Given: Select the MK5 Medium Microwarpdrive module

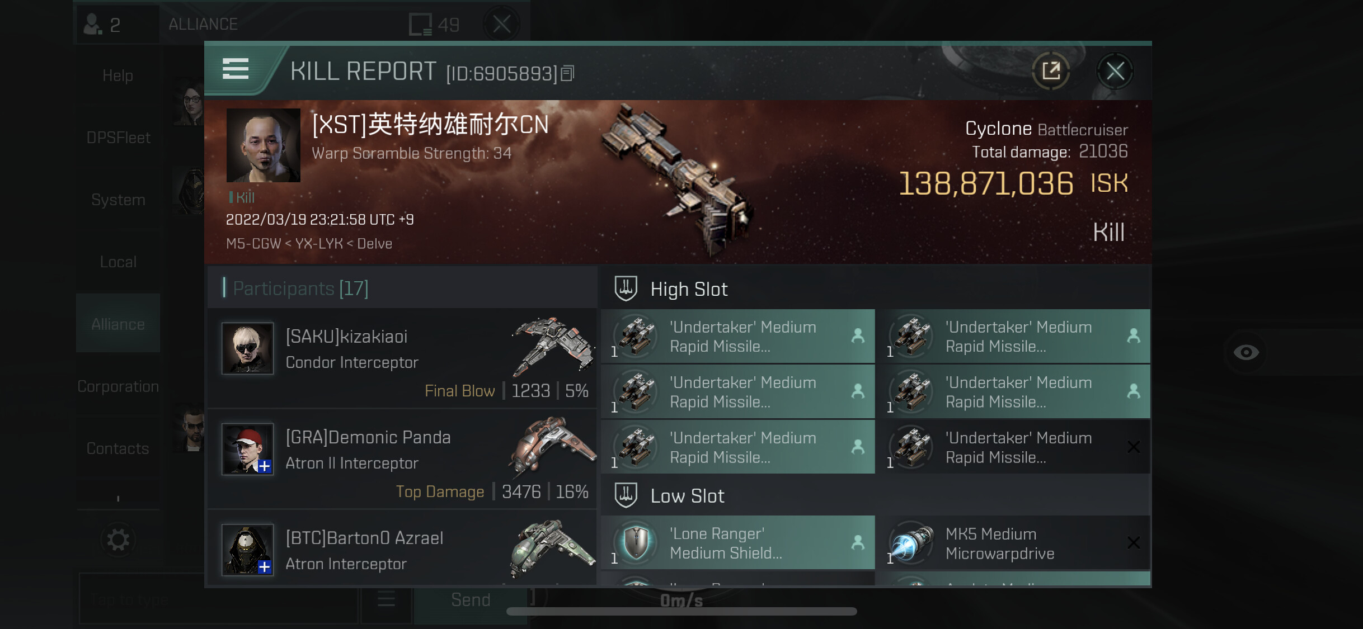Looking at the screenshot, I should pos(1014,543).
